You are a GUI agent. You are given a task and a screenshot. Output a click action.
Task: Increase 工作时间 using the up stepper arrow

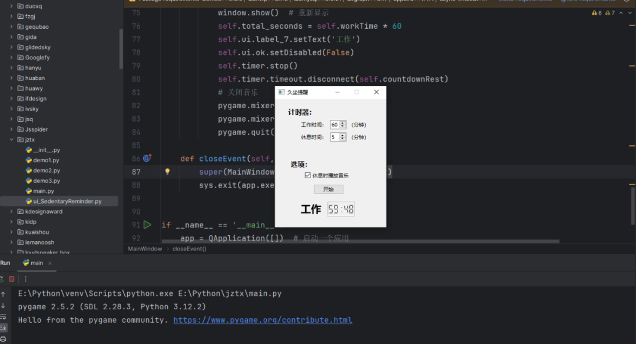[343, 123]
